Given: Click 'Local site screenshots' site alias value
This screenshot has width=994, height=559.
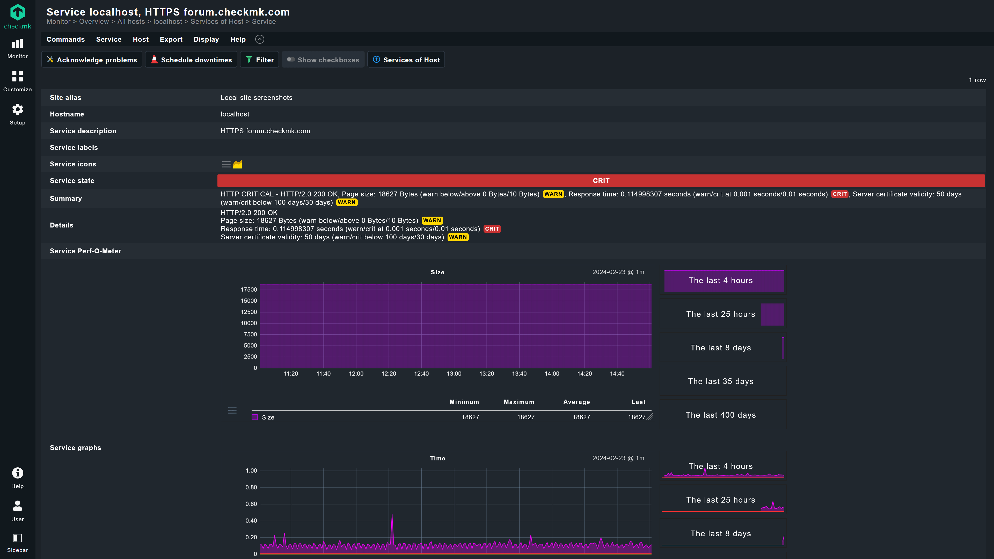Looking at the screenshot, I should (257, 98).
